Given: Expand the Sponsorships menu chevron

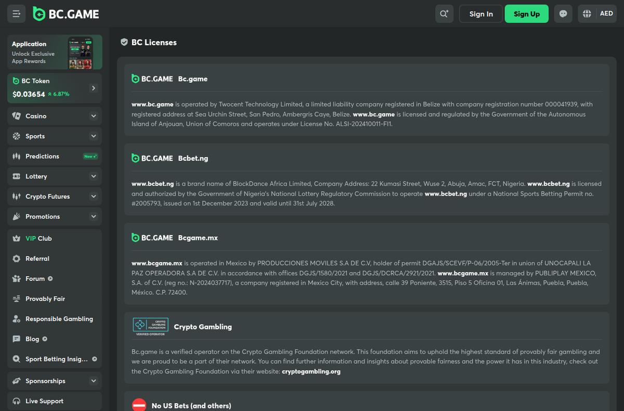Looking at the screenshot, I should pyautogui.click(x=94, y=381).
